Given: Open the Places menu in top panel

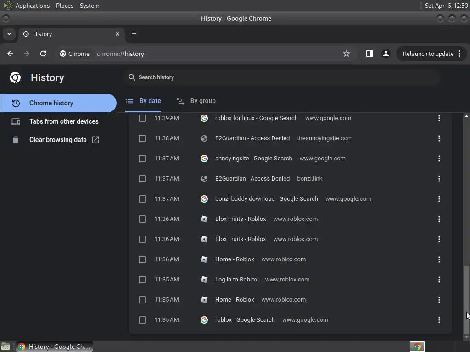Looking at the screenshot, I should coord(64,5).
